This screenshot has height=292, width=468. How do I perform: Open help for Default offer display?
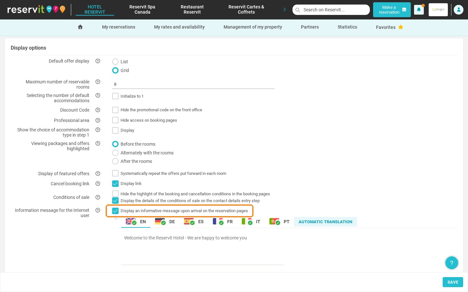[98, 61]
